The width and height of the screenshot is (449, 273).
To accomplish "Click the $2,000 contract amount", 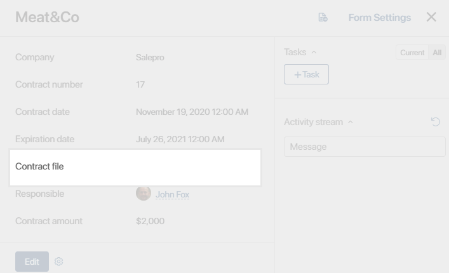I will (151, 221).
